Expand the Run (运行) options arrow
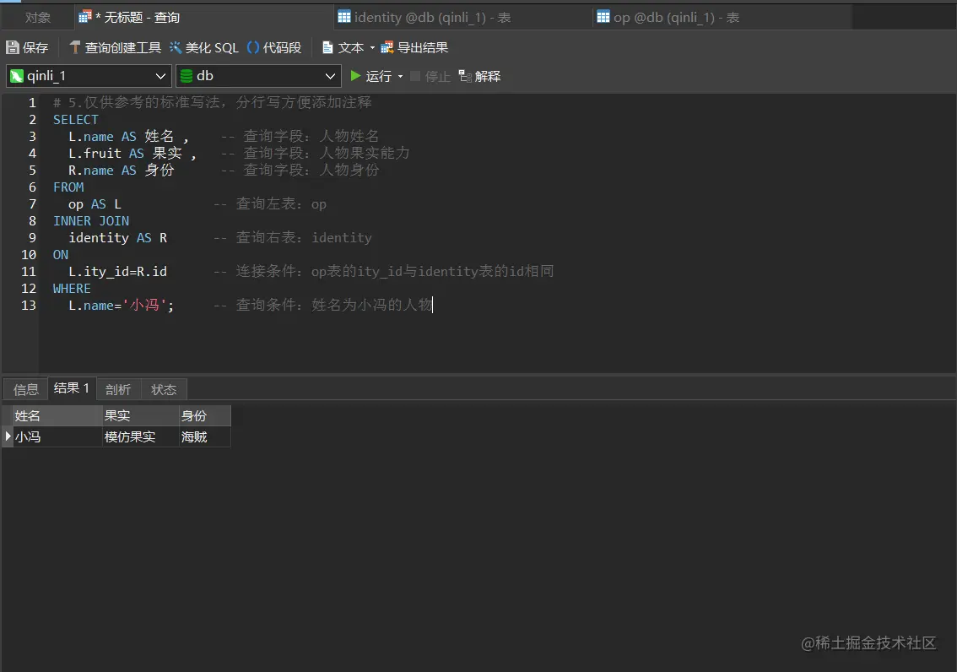 [x=400, y=76]
